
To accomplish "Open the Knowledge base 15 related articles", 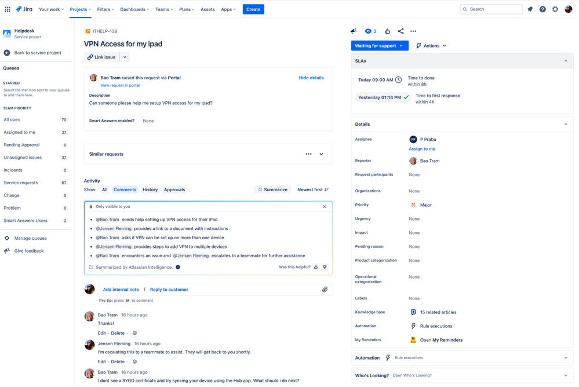I will pyautogui.click(x=438, y=312).
